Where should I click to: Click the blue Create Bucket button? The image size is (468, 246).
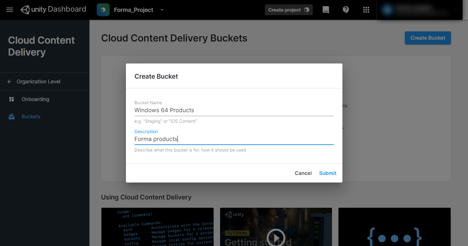pos(428,38)
